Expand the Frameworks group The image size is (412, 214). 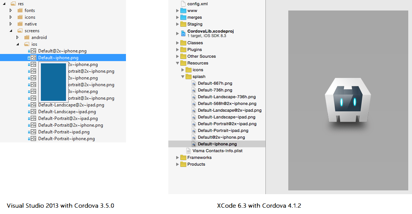(177, 157)
